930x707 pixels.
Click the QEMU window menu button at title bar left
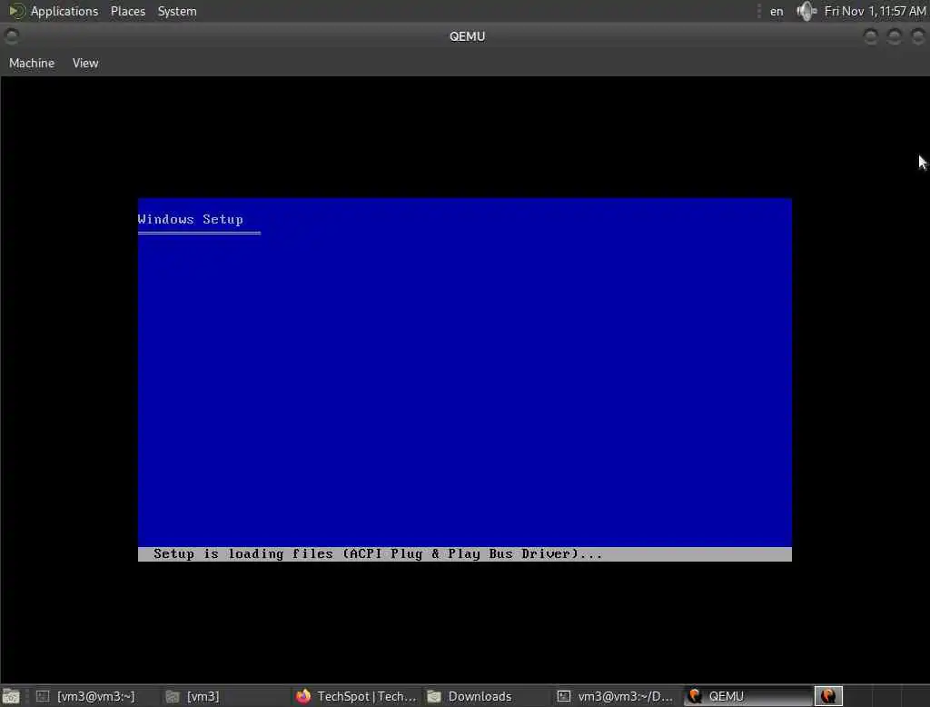point(11,36)
